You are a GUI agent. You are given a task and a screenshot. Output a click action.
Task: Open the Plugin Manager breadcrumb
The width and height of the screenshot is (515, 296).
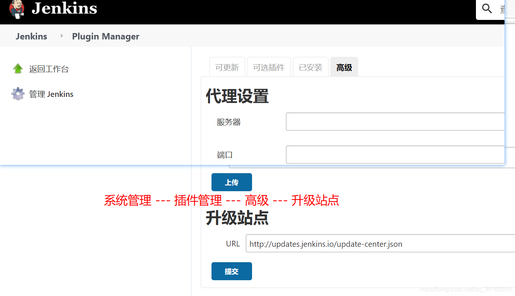point(106,36)
